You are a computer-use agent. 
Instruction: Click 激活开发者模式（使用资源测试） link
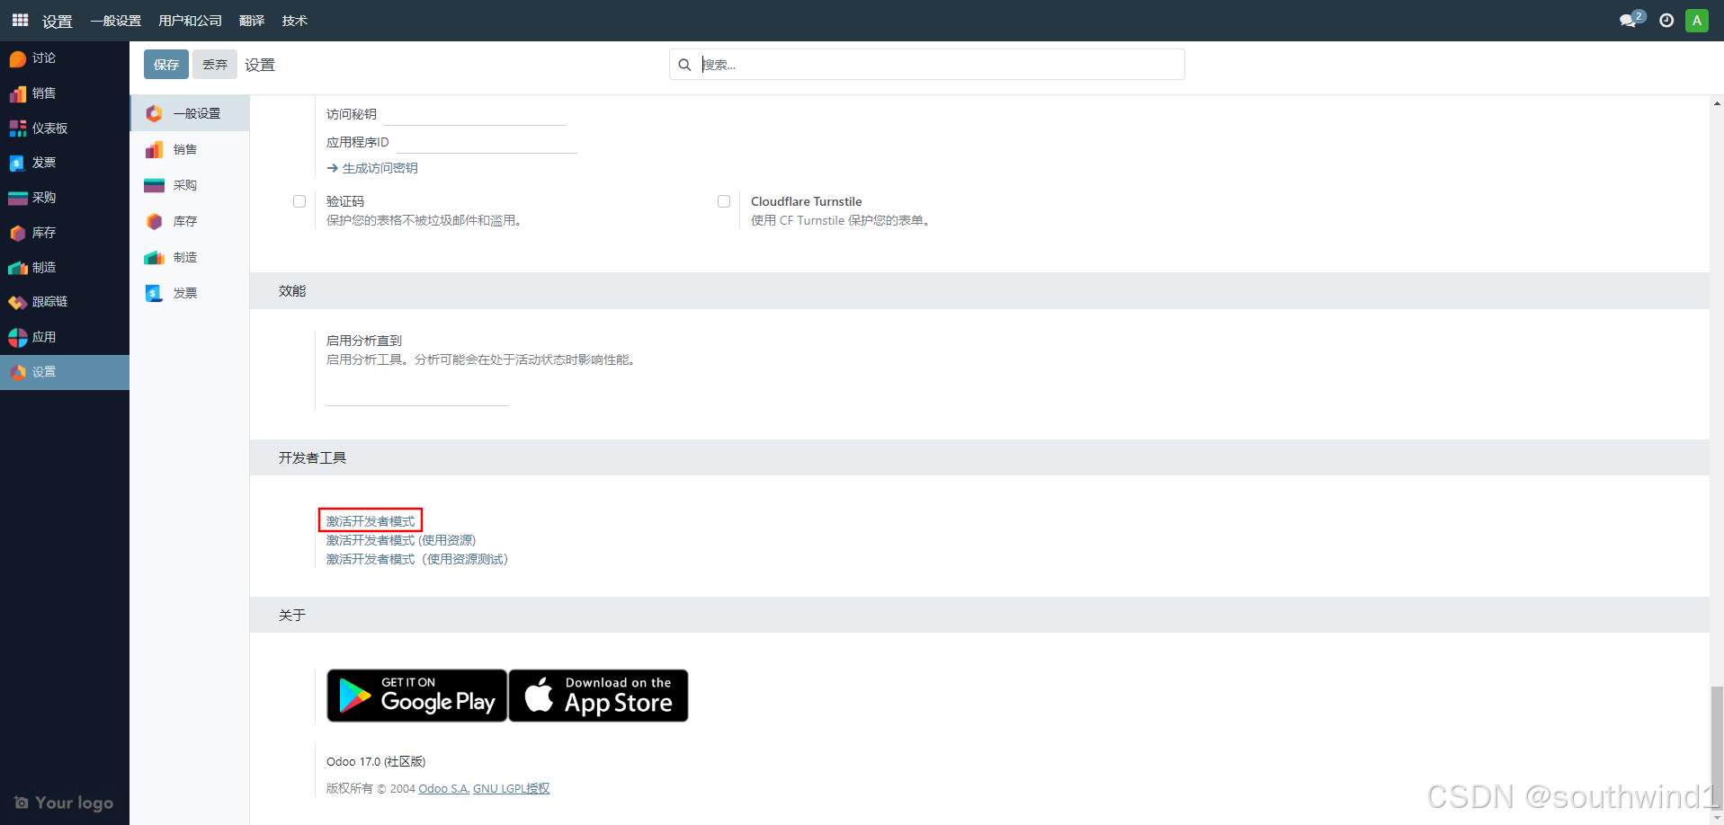(417, 559)
